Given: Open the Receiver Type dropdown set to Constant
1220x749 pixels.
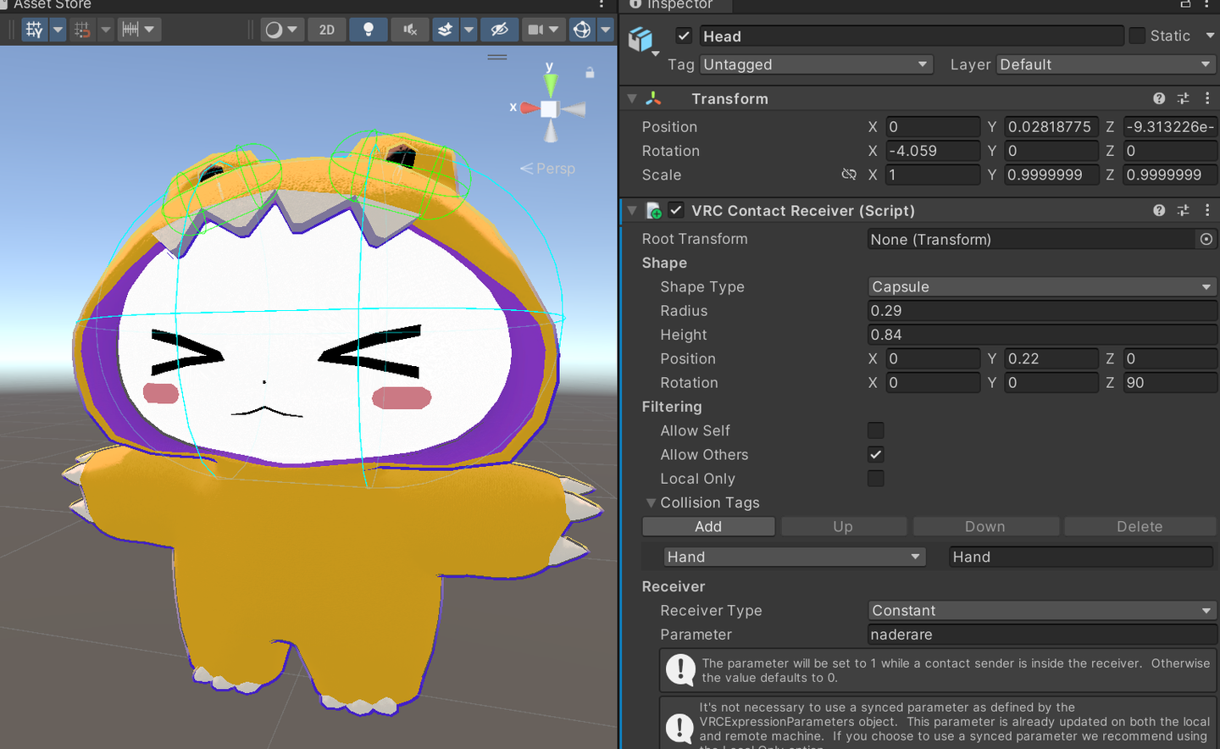Looking at the screenshot, I should (x=1043, y=611).
